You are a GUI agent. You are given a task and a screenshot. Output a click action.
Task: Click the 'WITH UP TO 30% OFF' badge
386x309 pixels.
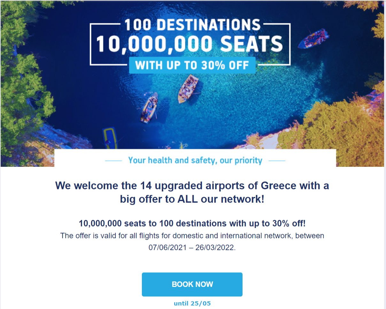tap(192, 66)
